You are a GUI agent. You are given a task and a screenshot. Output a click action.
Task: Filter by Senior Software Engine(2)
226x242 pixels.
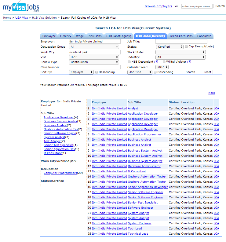(x=60, y=133)
